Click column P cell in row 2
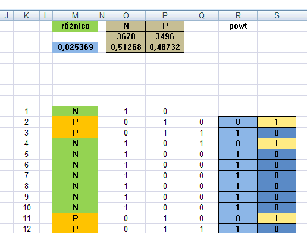307x233 pixels. tap(165, 122)
